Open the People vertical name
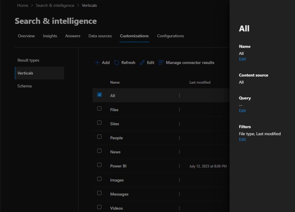The image size is (295, 212). (x=116, y=138)
